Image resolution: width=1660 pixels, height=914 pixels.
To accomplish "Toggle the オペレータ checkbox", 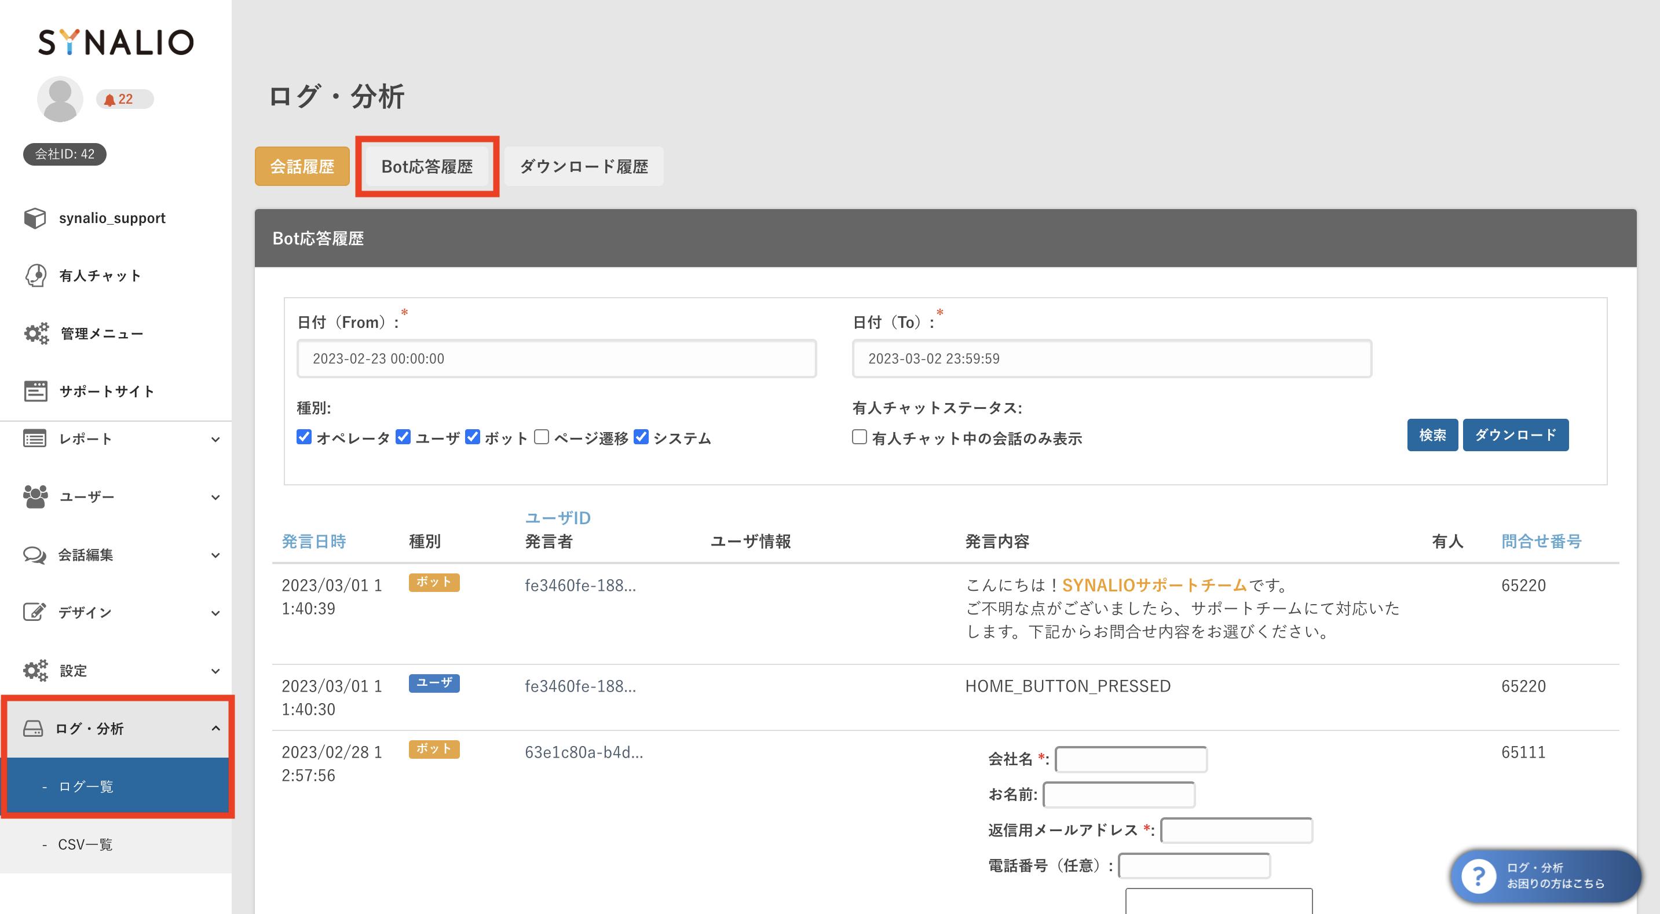I will [x=304, y=436].
